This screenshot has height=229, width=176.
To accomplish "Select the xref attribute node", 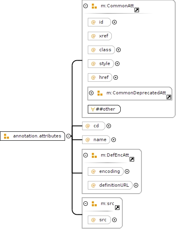I will tap(100, 36).
